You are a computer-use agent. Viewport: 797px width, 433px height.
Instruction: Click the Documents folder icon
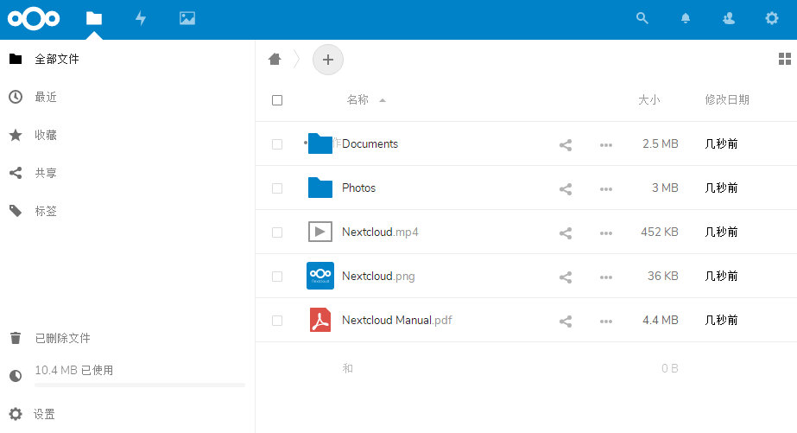[320, 144]
